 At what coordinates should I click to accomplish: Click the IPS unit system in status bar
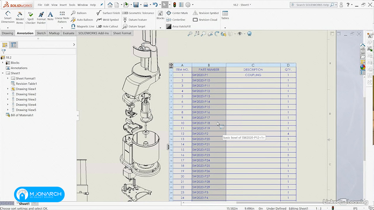(x=355, y=208)
